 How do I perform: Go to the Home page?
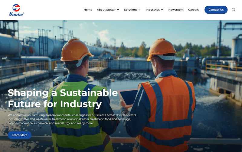click(x=88, y=10)
